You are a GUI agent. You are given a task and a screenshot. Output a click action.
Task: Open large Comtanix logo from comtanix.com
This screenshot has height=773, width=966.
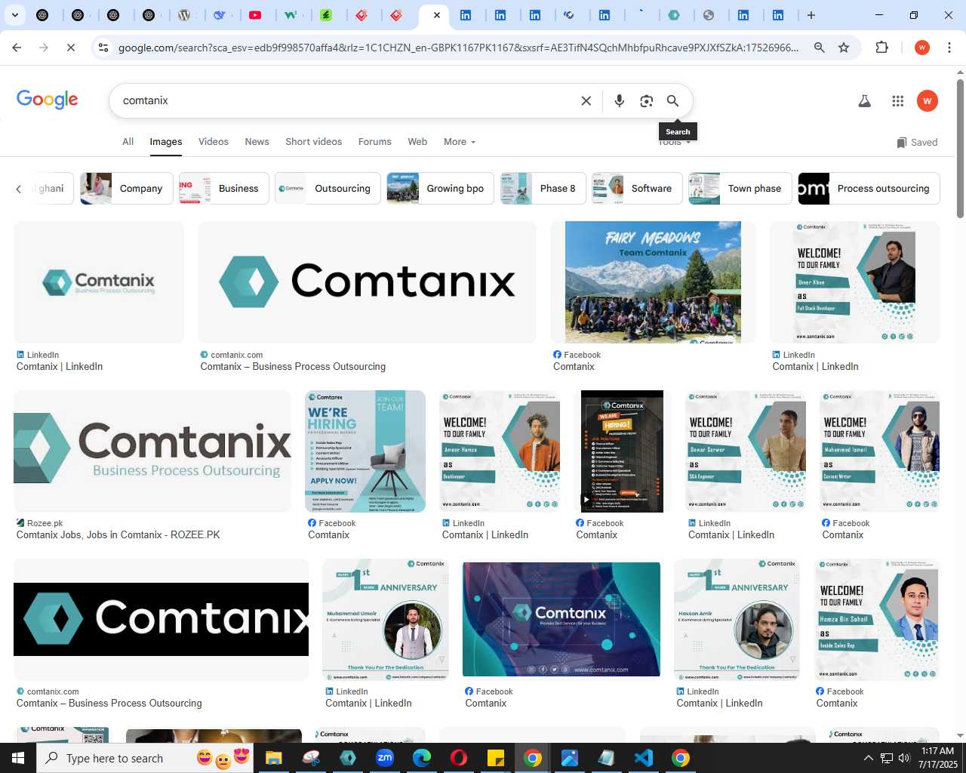(x=367, y=282)
